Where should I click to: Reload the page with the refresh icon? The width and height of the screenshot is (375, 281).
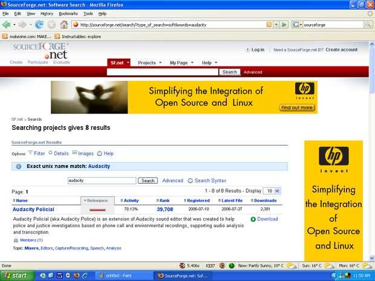pos(39,24)
